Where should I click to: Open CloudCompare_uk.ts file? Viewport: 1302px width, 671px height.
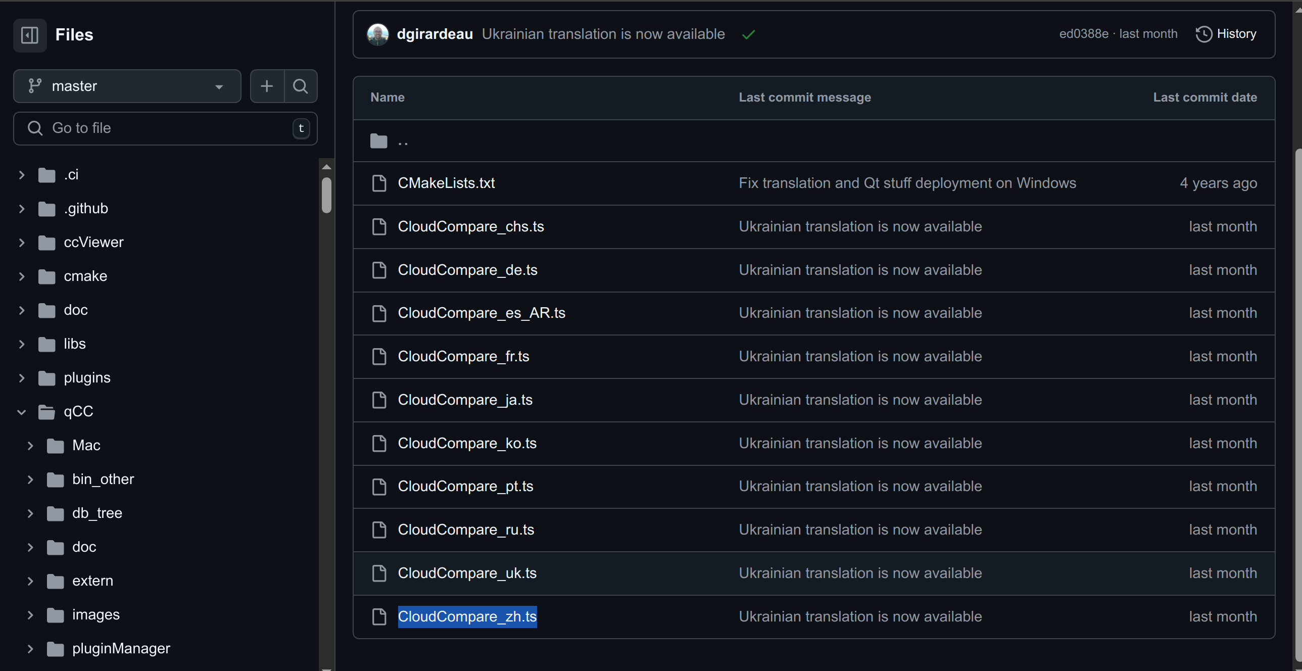click(x=467, y=573)
